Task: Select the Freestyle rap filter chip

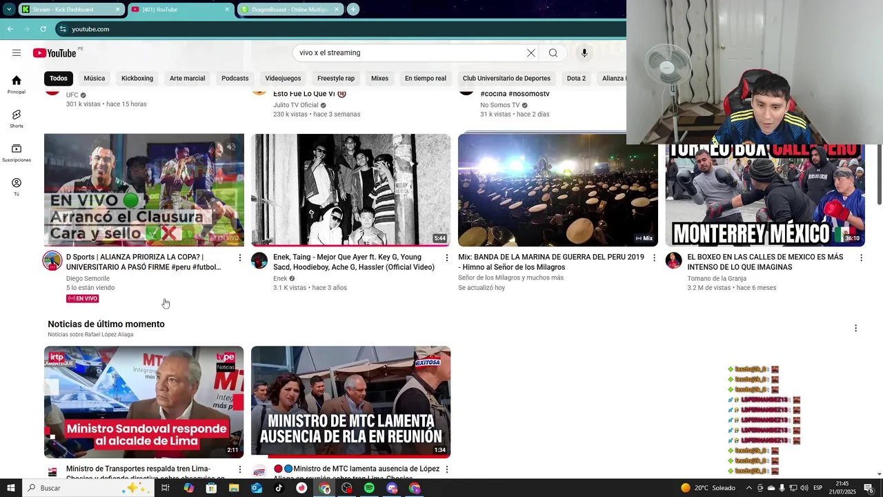Action: [x=336, y=78]
